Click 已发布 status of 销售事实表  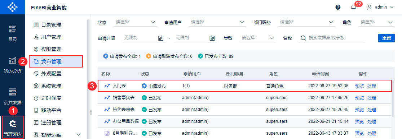click(x=151, y=98)
